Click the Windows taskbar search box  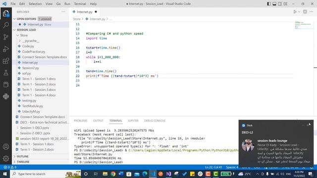pos(46,174)
